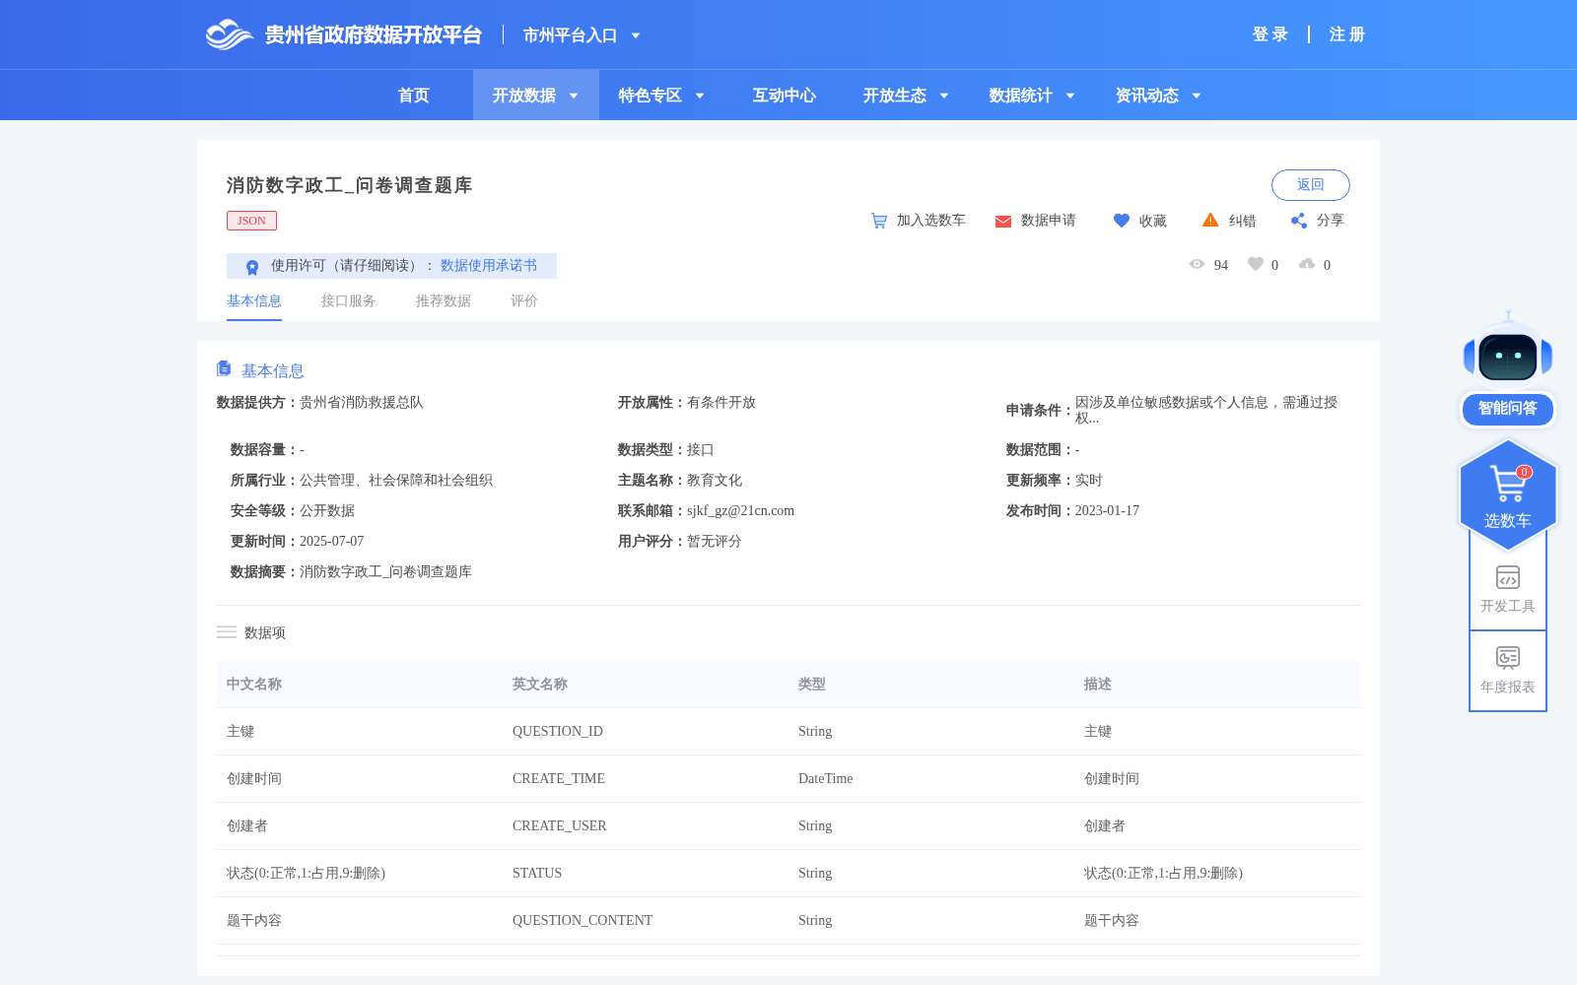
Task: Click the 申请条件 truncated description text
Action: tap(1206, 411)
